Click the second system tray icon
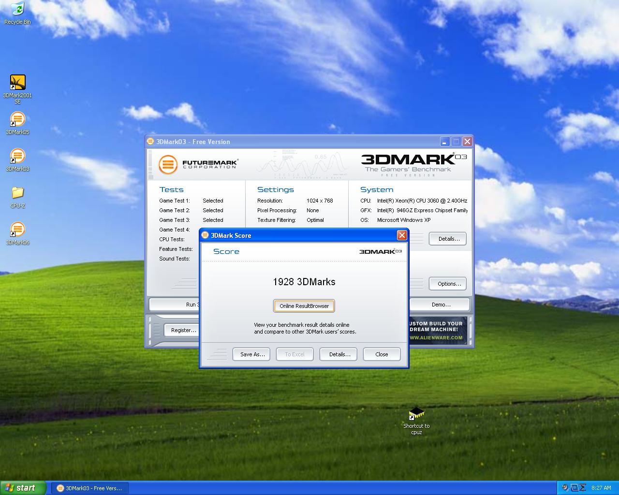 coord(574,488)
